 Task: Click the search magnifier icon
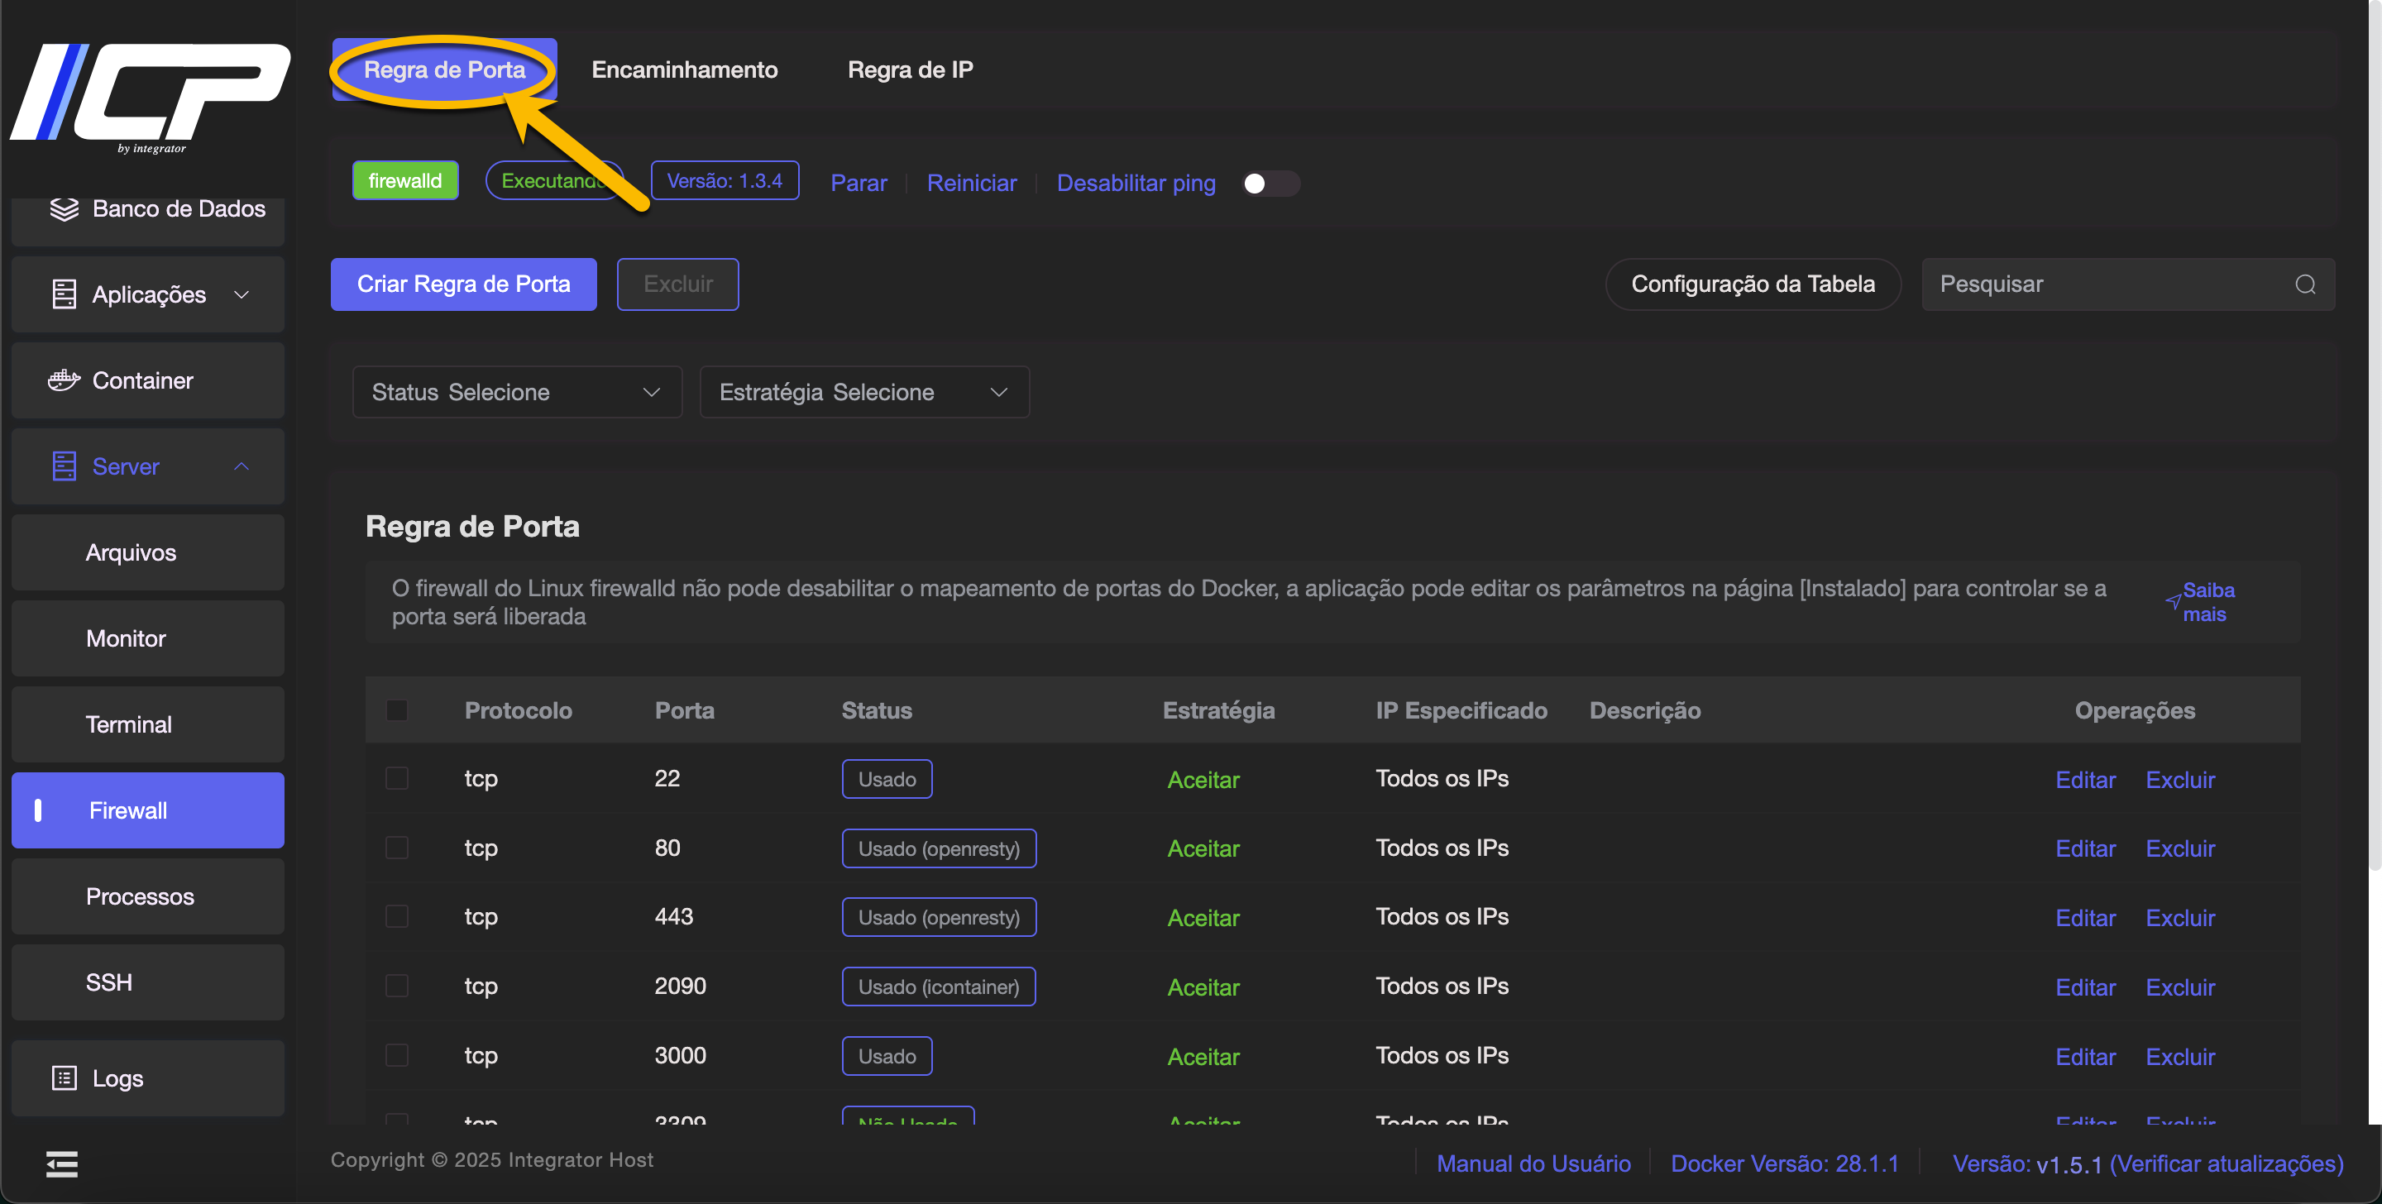2305,284
